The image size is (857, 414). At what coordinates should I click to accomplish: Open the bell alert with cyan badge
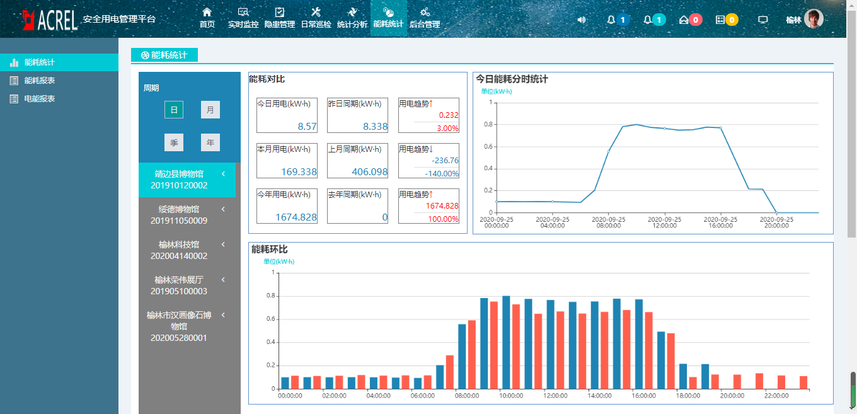[647, 20]
